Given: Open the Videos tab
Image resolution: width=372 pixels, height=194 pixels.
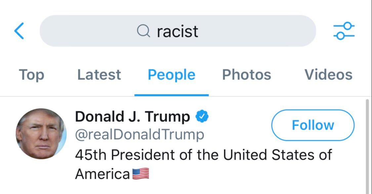Looking at the screenshot, I should [328, 75].
